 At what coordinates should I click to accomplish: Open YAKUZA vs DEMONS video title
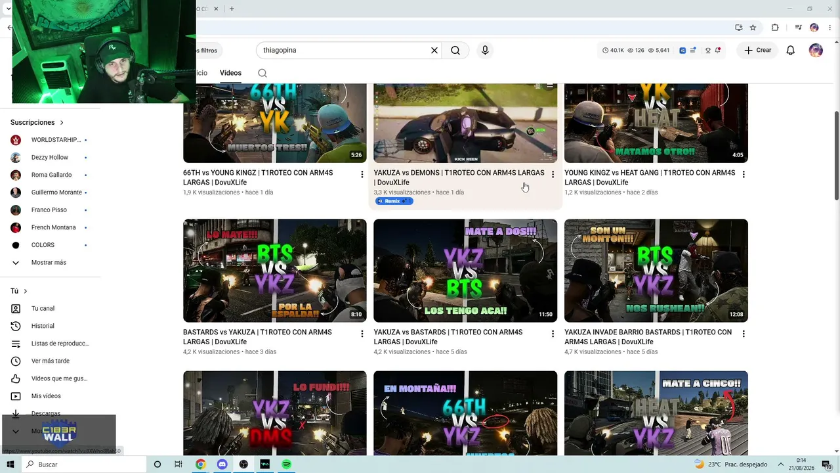coord(459,177)
